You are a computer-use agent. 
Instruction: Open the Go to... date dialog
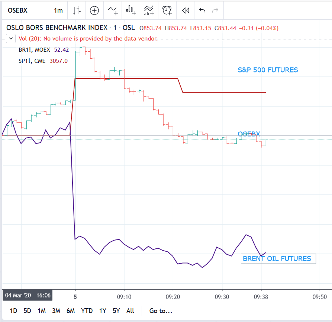(161, 311)
